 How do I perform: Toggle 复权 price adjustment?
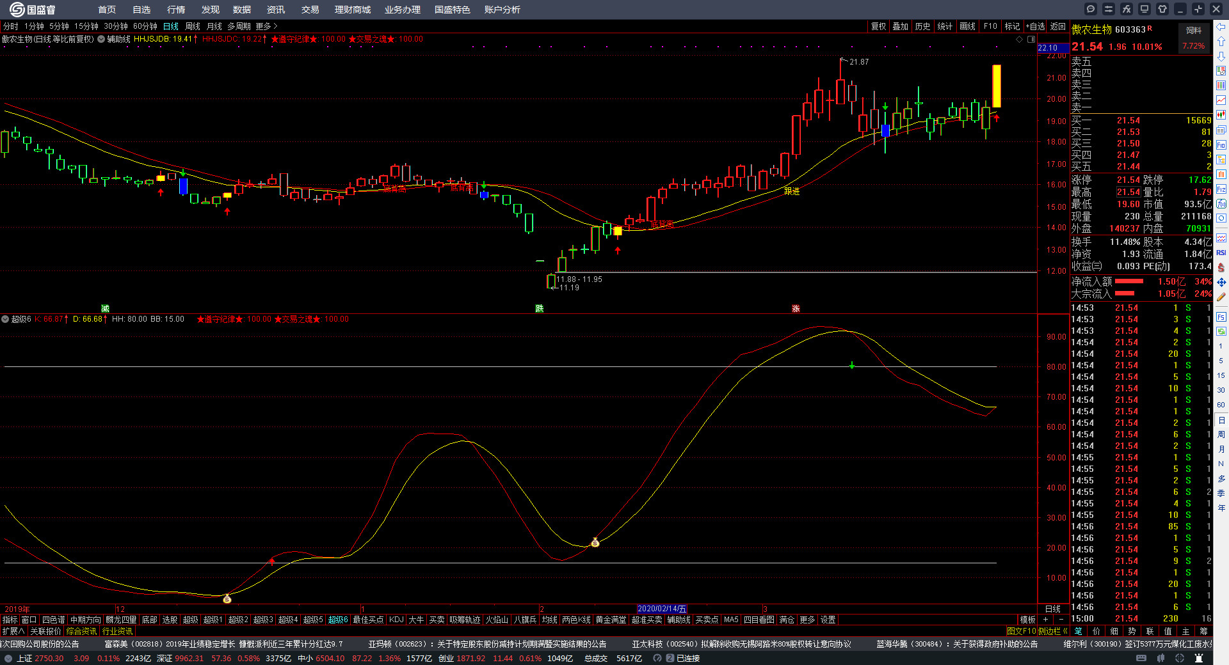(878, 26)
